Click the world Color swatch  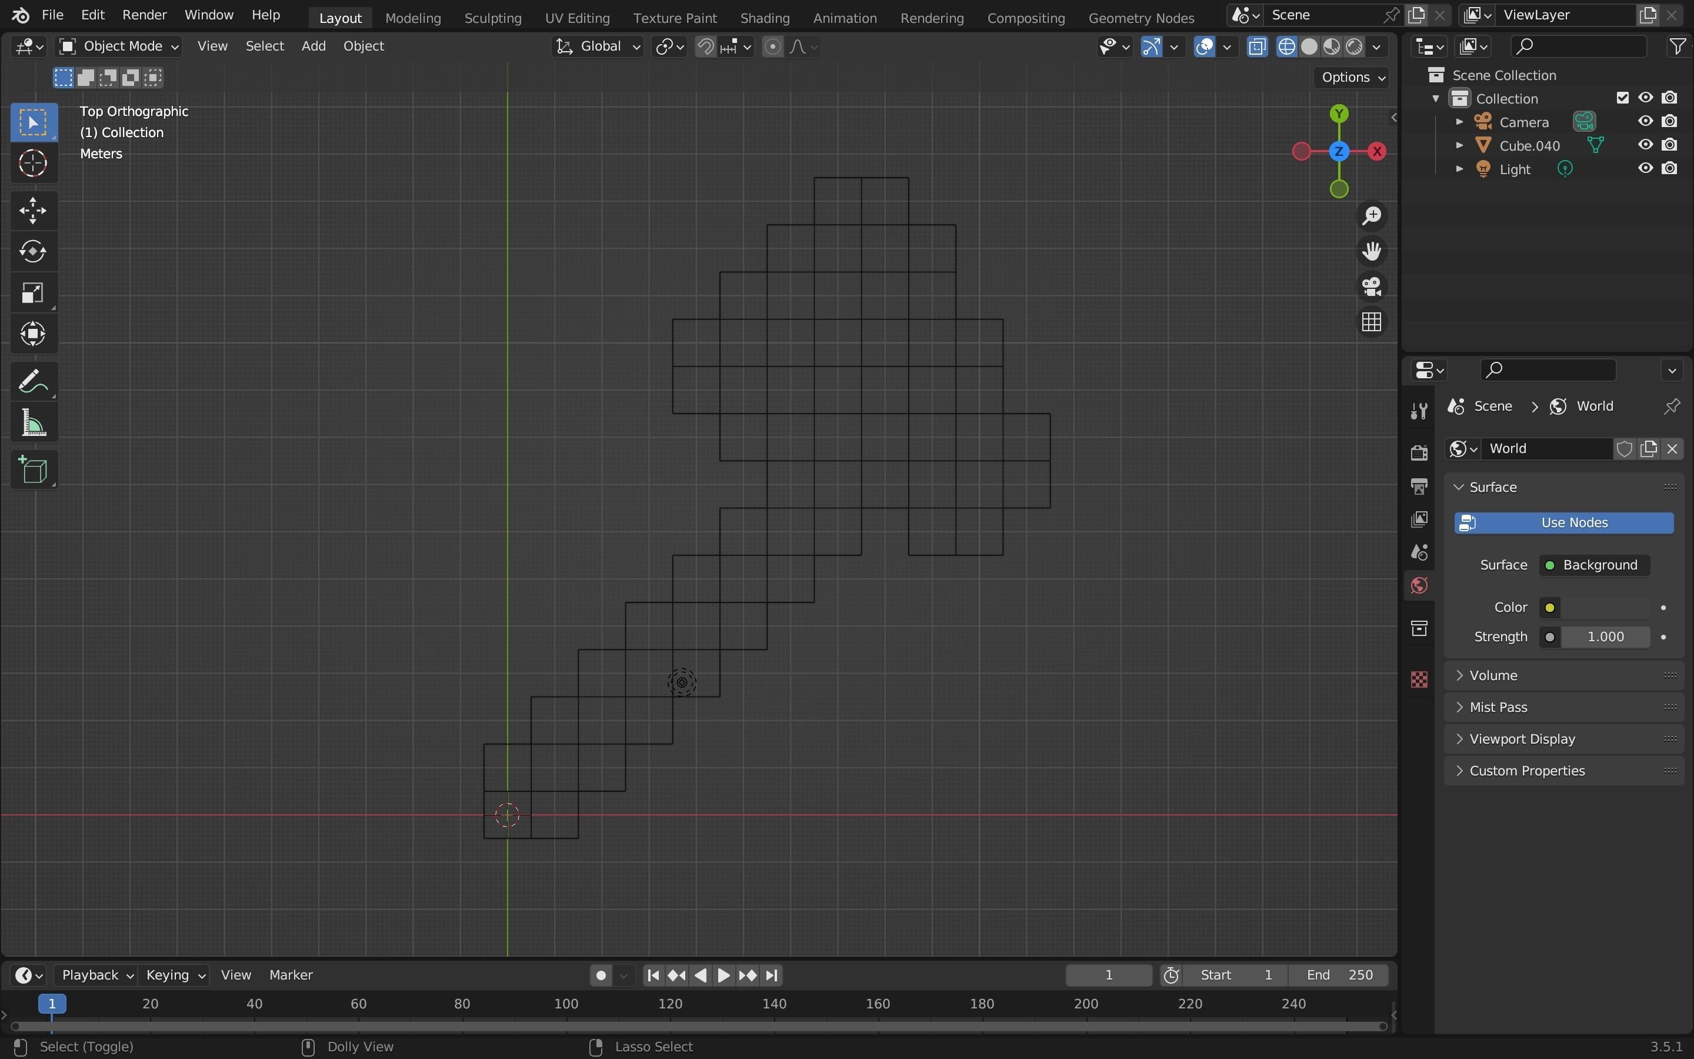(x=1605, y=607)
